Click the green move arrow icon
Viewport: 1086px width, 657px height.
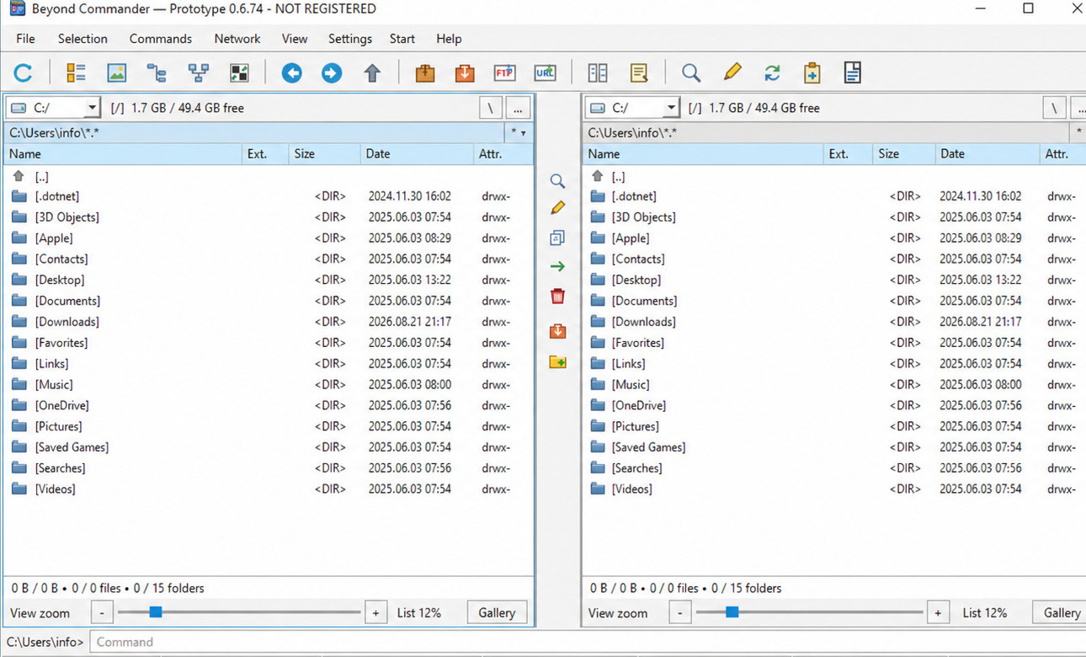[557, 267]
